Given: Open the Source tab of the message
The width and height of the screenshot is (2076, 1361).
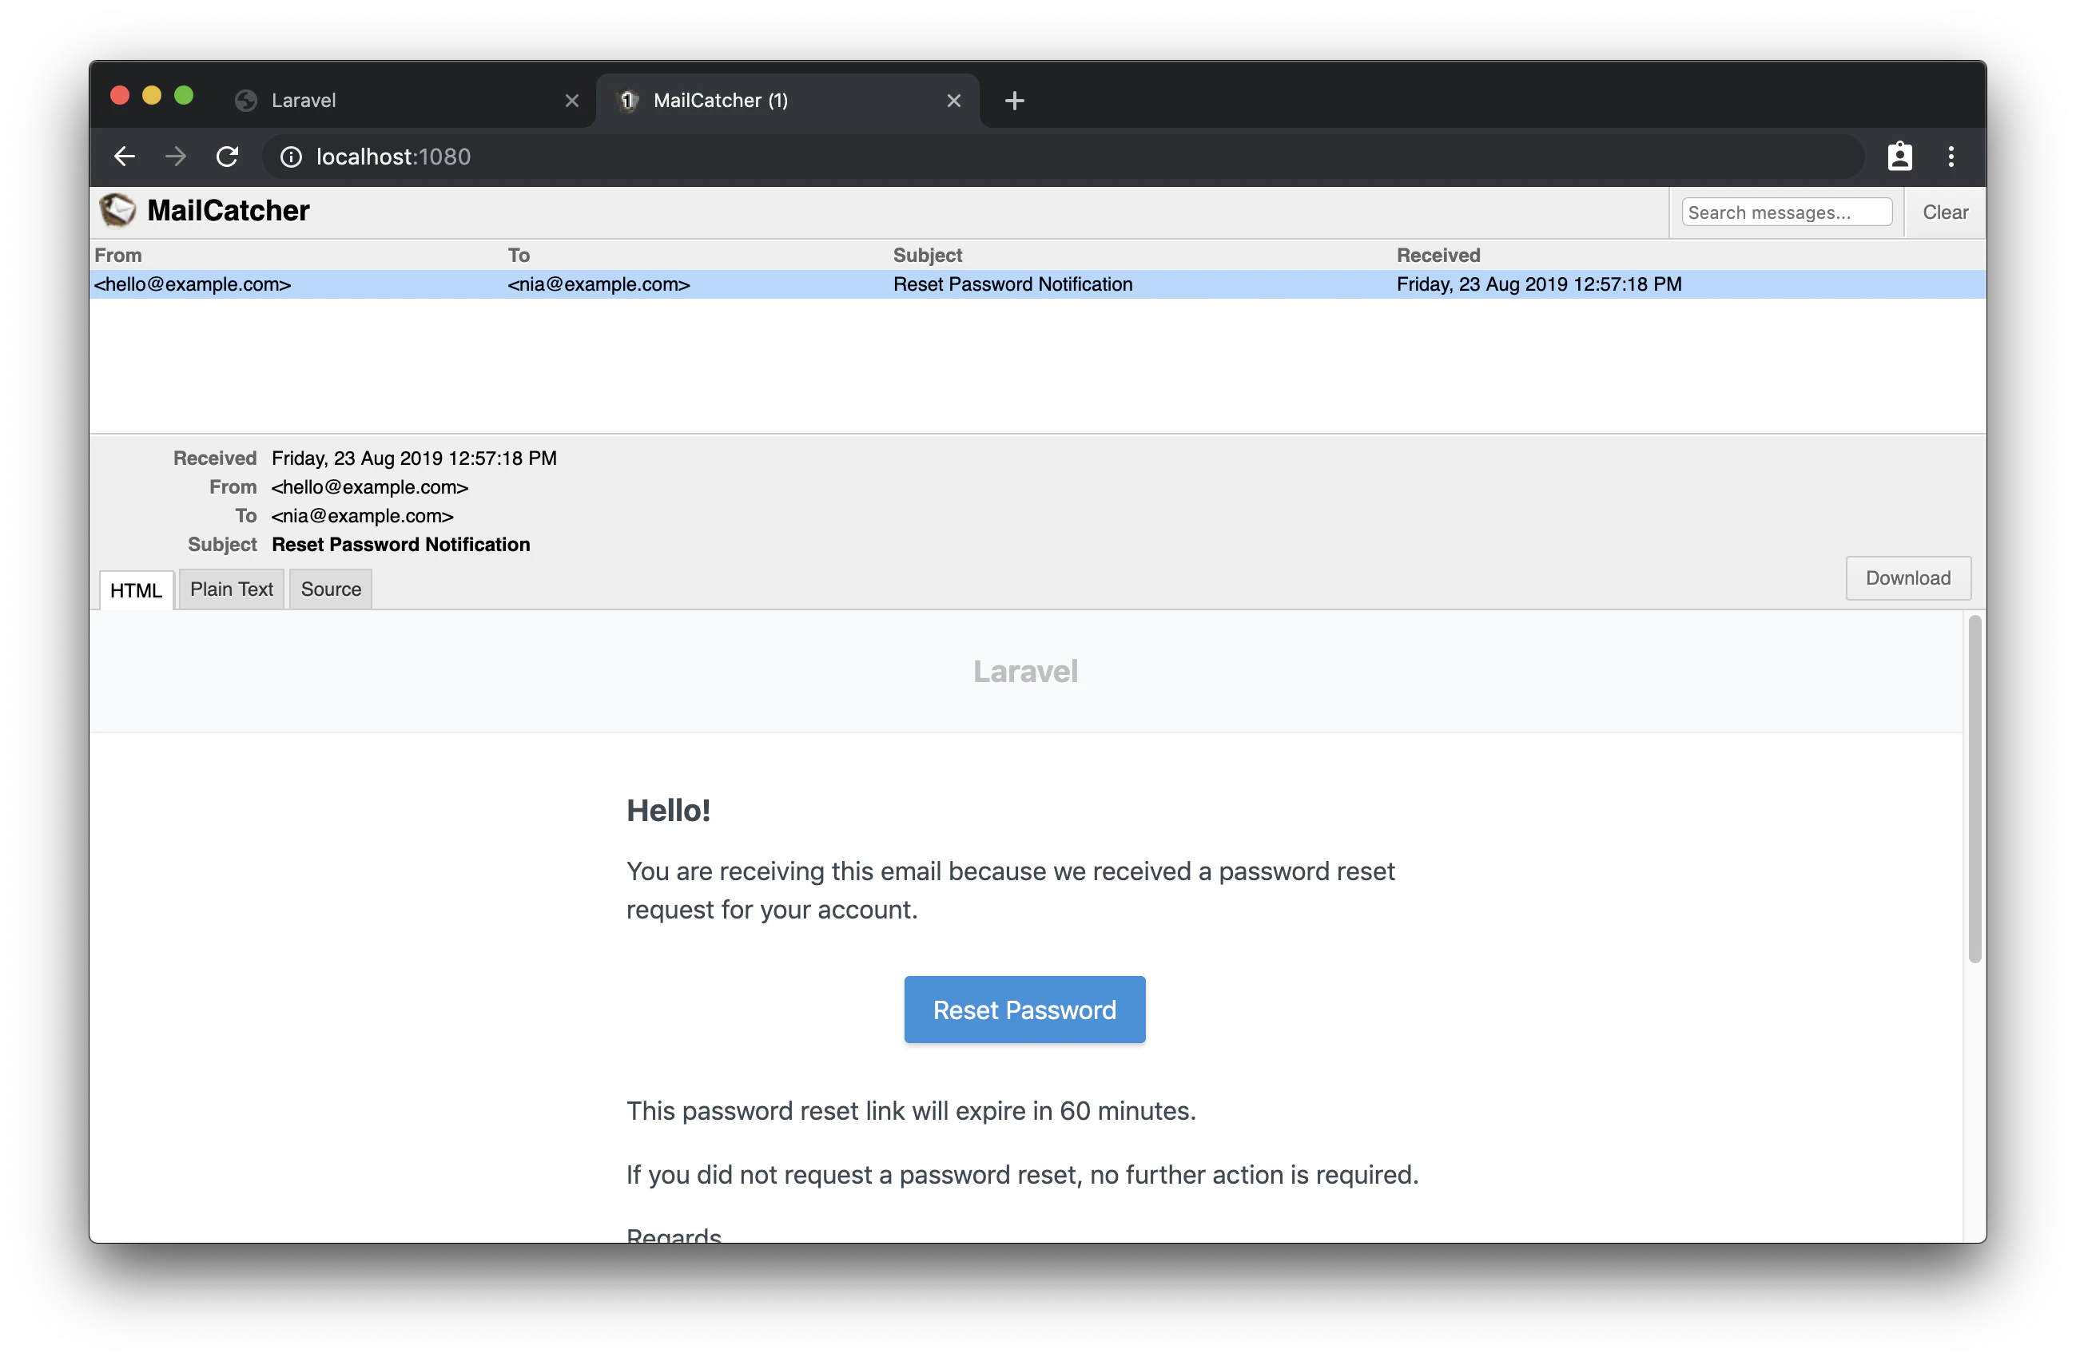Looking at the screenshot, I should pos(331,589).
